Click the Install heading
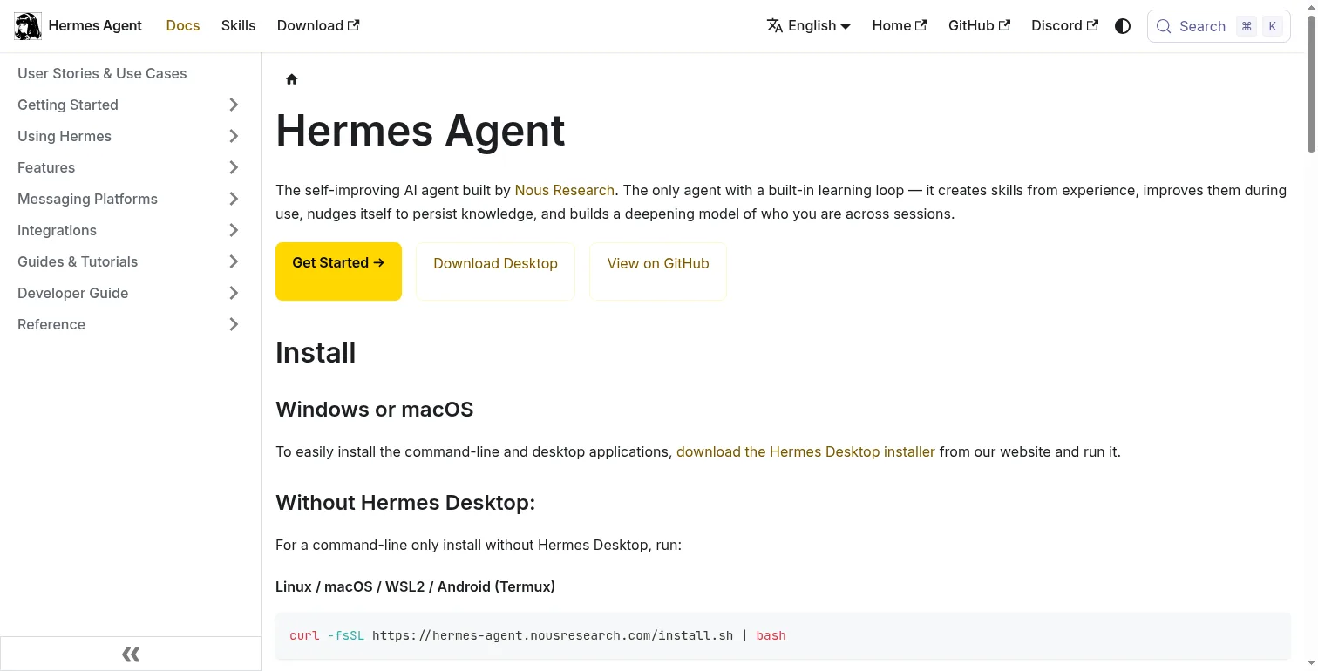1318x671 pixels. 316,353
